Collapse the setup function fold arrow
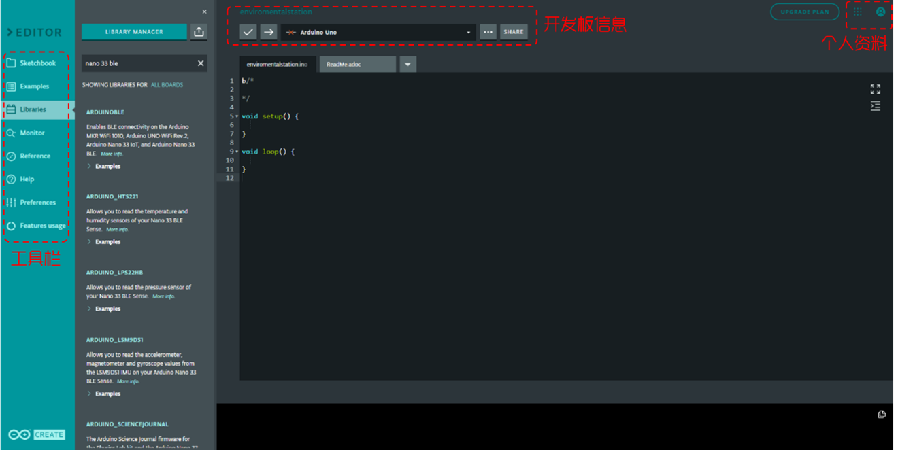898x450 pixels. coord(237,116)
